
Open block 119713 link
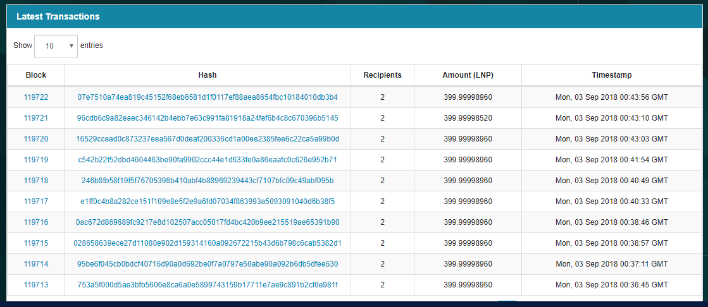[x=36, y=285]
